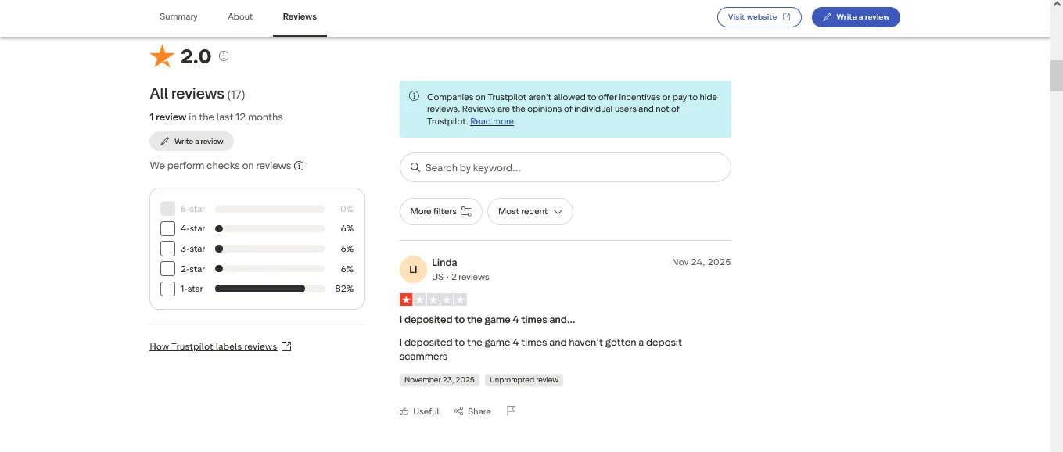Click the Visit website button
The width and height of the screenshot is (1063, 452).
pos(760,17)
